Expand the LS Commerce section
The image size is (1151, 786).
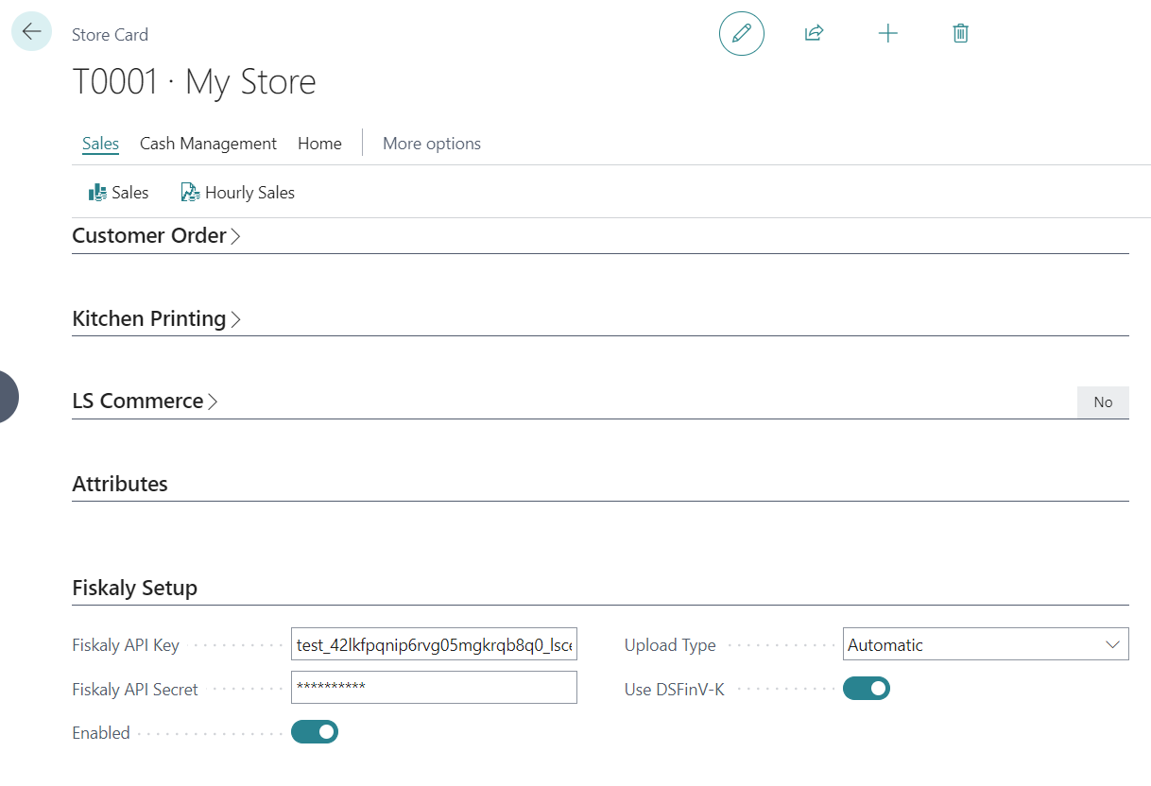145,402
